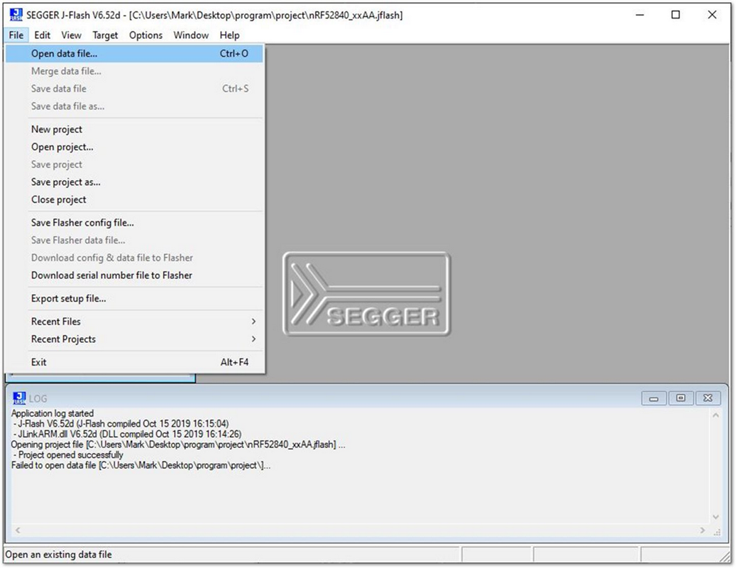Click LOG horizontal scrollbar left arrow

point(18,530)
